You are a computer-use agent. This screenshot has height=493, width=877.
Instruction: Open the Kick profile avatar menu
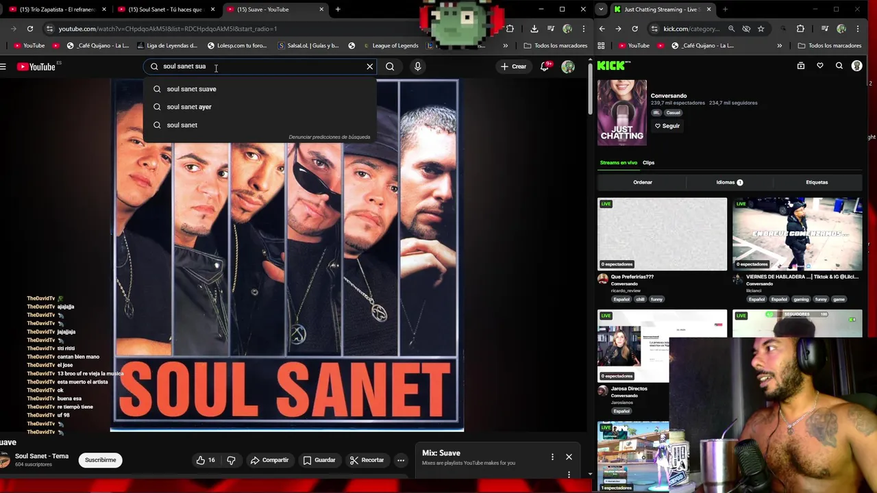(x=856, y=66)
